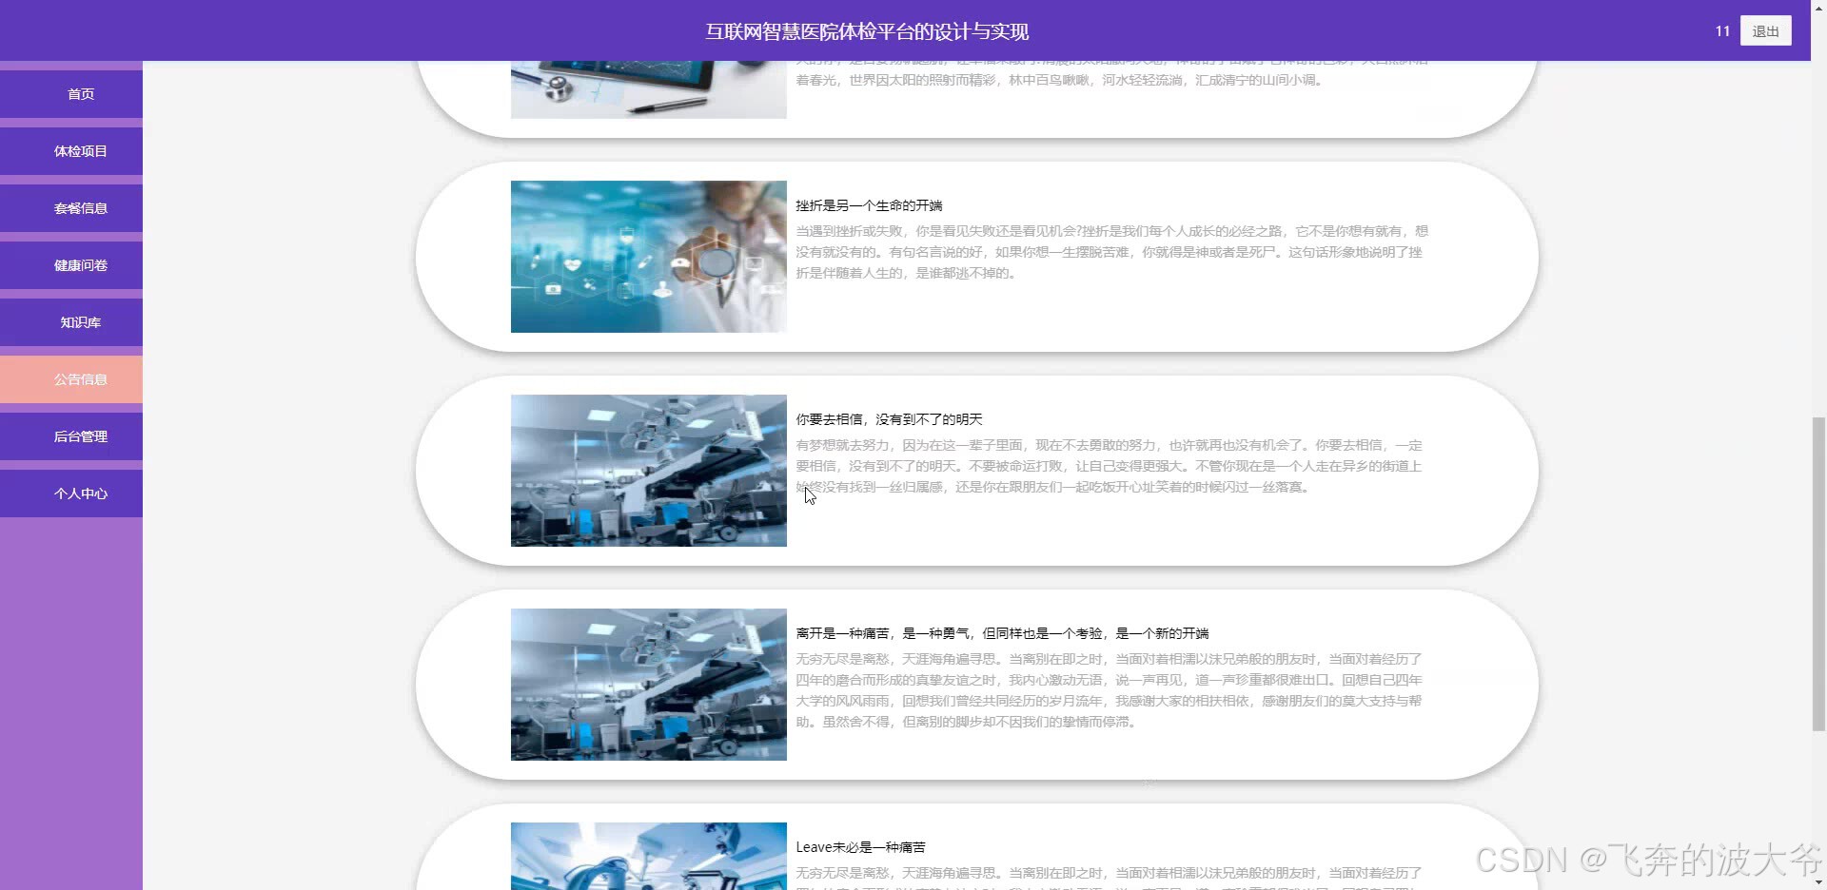The image size is (1827, 890).
Task: Click the stethoscope doctor image of 挫折 notice
Action: [649, 257]
